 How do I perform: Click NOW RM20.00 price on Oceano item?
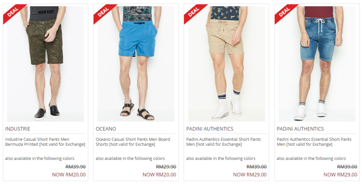159,174
